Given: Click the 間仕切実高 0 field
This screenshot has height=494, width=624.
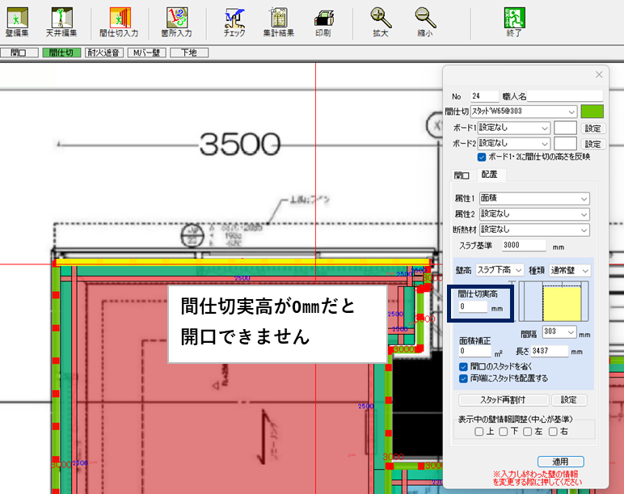Looking at the screenshot, I should point(473,307).
